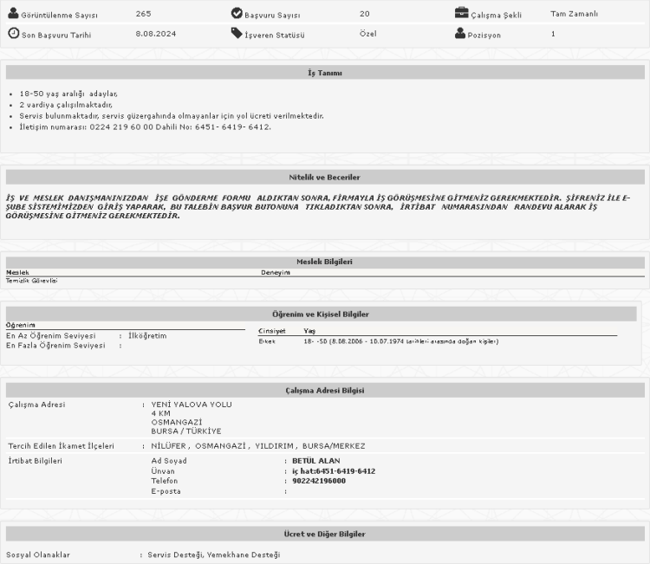Click the checkmark icon next to Başvuru Sayısı
Viewport: 650px width, 564px height.
tap(237, 14)
